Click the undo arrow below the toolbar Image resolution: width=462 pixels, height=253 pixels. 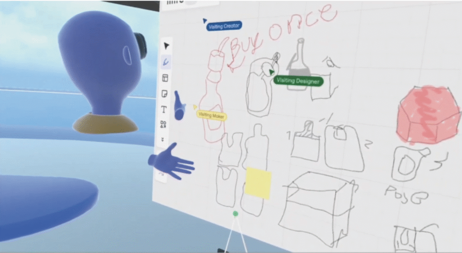pyautogui.click(x=162, y=175)
